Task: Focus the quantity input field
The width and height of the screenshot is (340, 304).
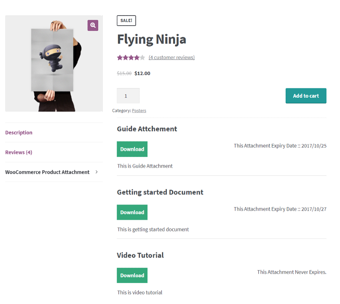Action: pos(128,96)
